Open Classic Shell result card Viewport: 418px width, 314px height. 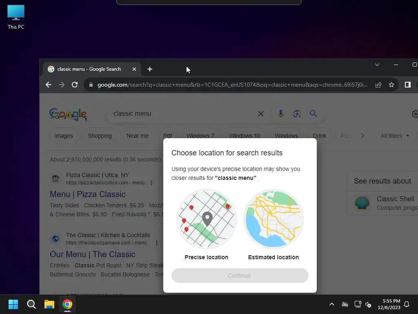pos(384,203)
